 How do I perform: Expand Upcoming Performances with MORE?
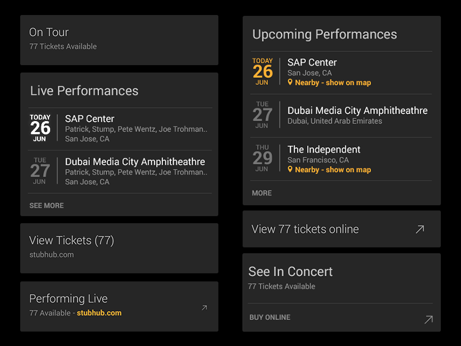coord(262,193)
